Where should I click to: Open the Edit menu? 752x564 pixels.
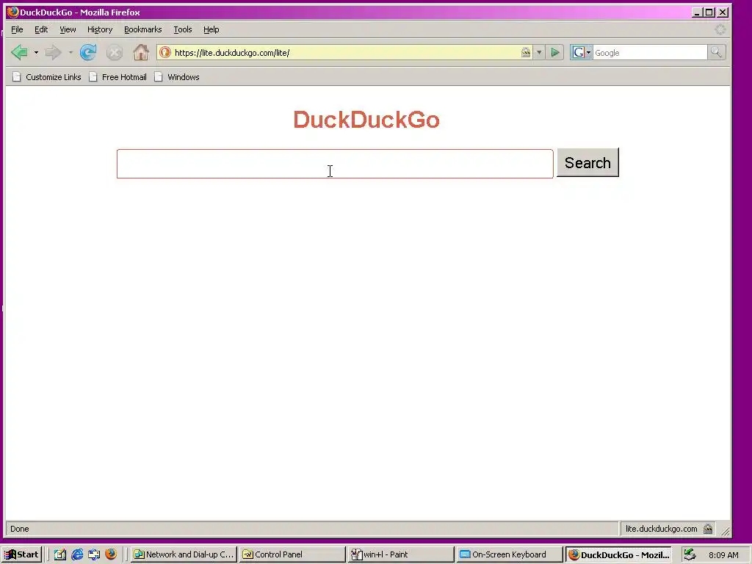pos(41,29)
